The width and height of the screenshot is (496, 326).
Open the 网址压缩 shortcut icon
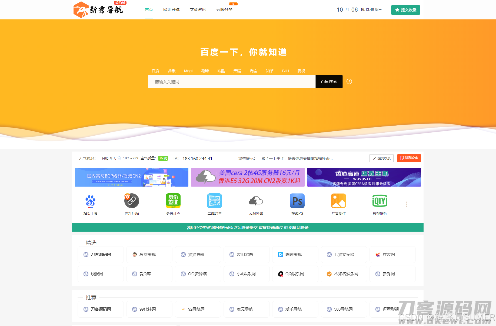132,201
